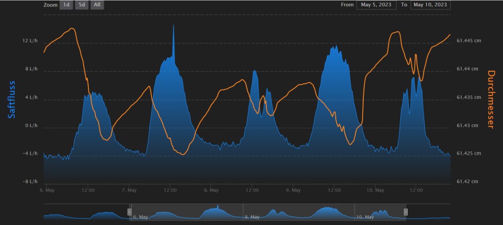Viewport: 503px width, 225px height.
Task: Click the 9. May x-axis label
Action: [x=293, y=190]
